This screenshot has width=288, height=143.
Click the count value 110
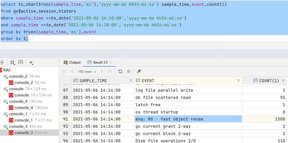(281, 141)
